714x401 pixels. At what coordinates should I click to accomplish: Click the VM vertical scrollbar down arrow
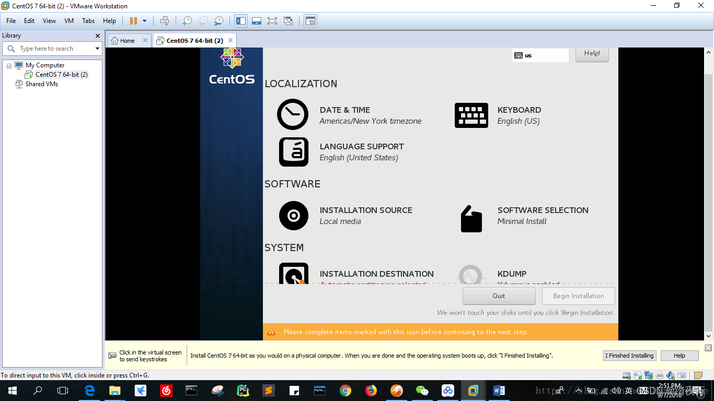(x=709, y=336)
